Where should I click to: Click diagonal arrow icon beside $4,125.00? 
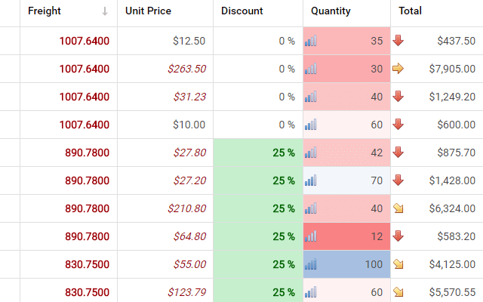point(398,264)
